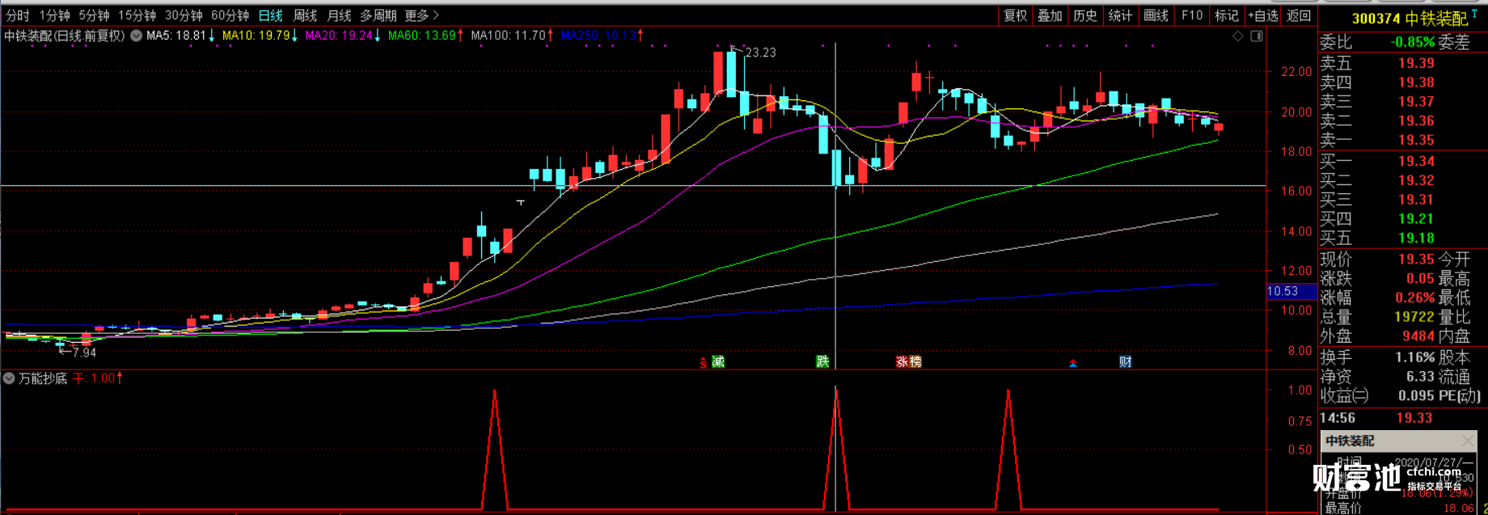Viewport: 1488px width, 515px height.
Task: Click the T badge beside stock name
Action: click(1475, 14)
